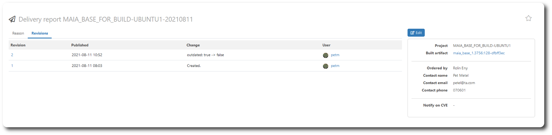The width and height of the screenshot is (552, 135).
Task: Click petm avatar in revision 2 row
Action: pyautogui.click(x=326, y=55)
